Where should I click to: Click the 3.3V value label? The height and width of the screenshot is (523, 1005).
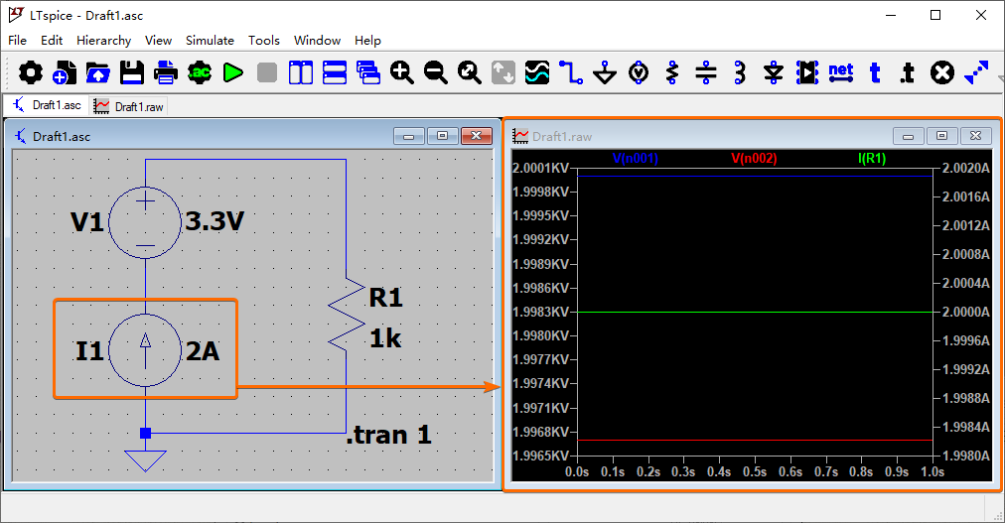coord(215,221)
